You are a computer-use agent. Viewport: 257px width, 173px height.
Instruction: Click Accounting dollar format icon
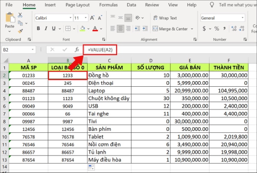[204, 29]
